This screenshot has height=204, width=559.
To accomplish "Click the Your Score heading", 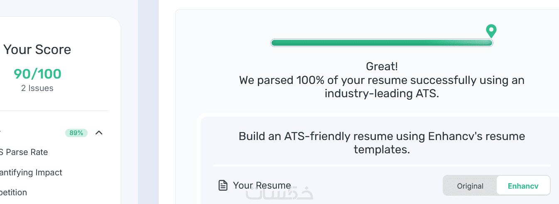I will point(37,49).
